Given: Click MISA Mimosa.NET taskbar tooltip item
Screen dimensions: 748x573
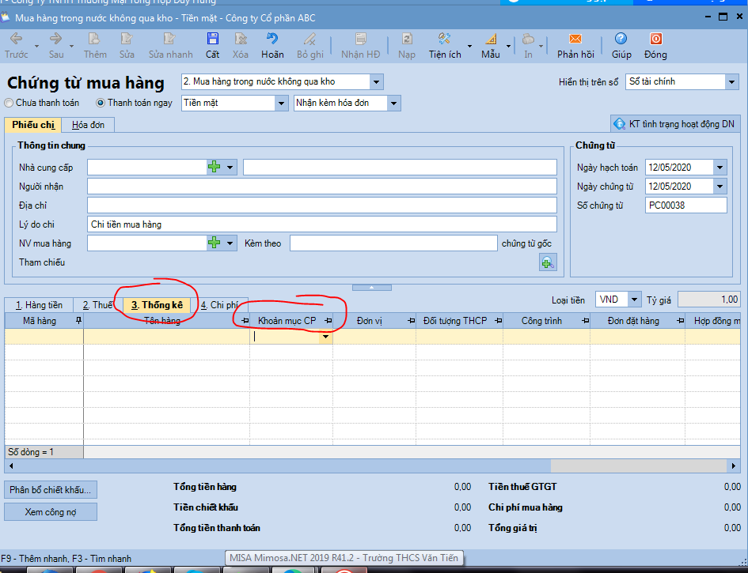Looking at the screenshot, I should pos(344,558).
